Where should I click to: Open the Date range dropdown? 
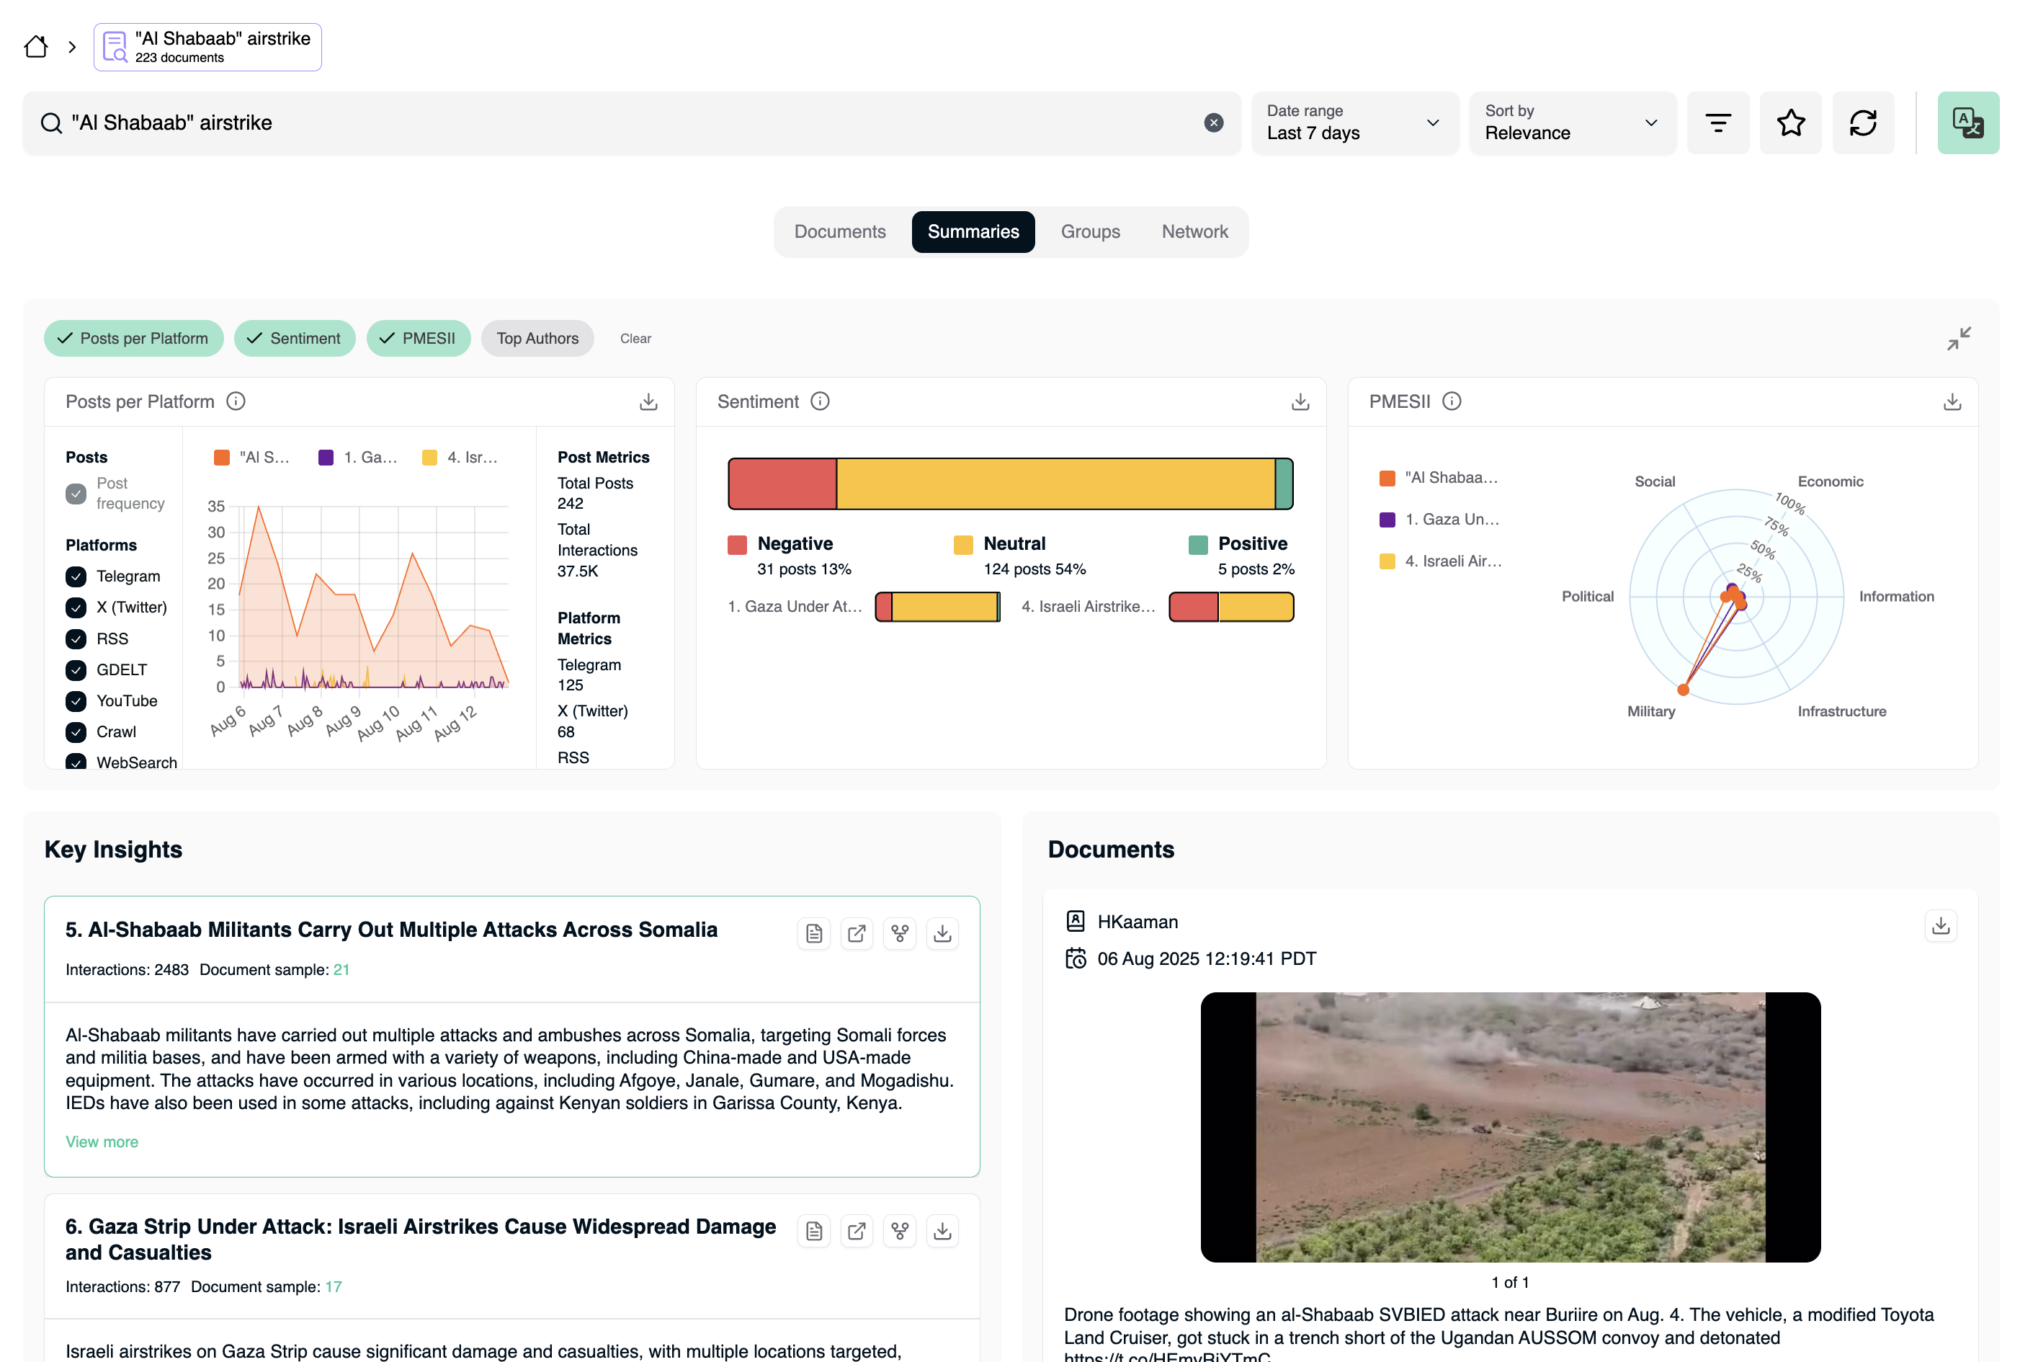tap(1354, 123)
